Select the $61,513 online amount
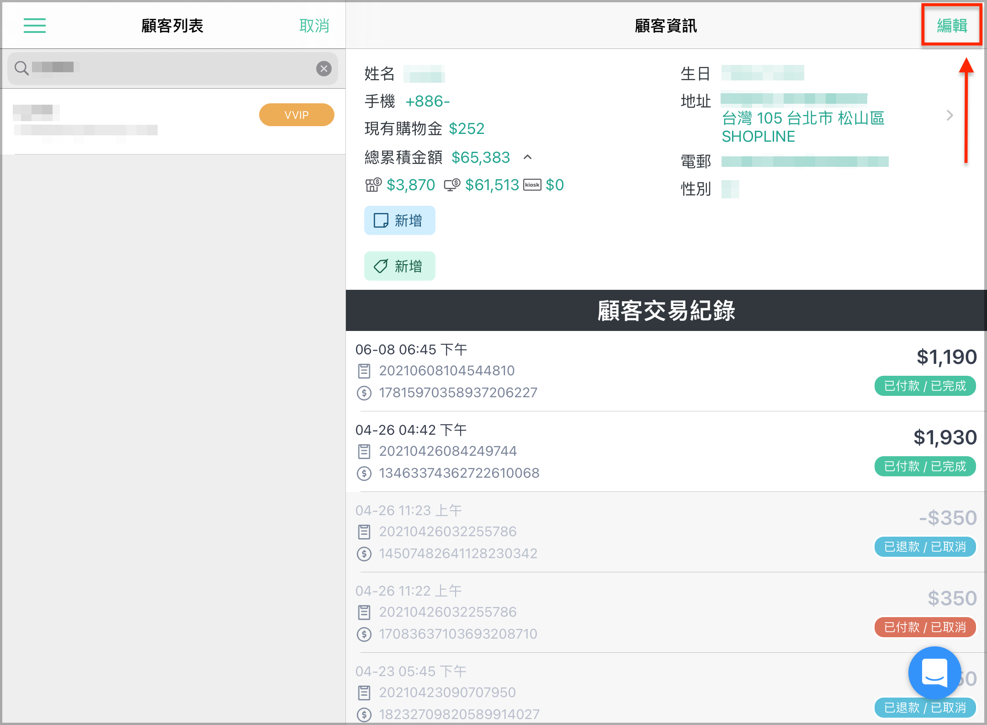The width and height of the screenshot is (987, 725). [492, 185]
